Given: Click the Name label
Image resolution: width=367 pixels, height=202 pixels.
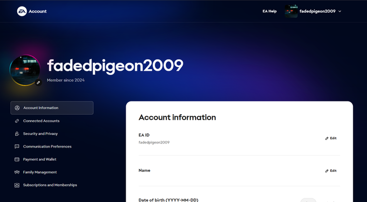Looking at the screenshot, I should [144, 170].
